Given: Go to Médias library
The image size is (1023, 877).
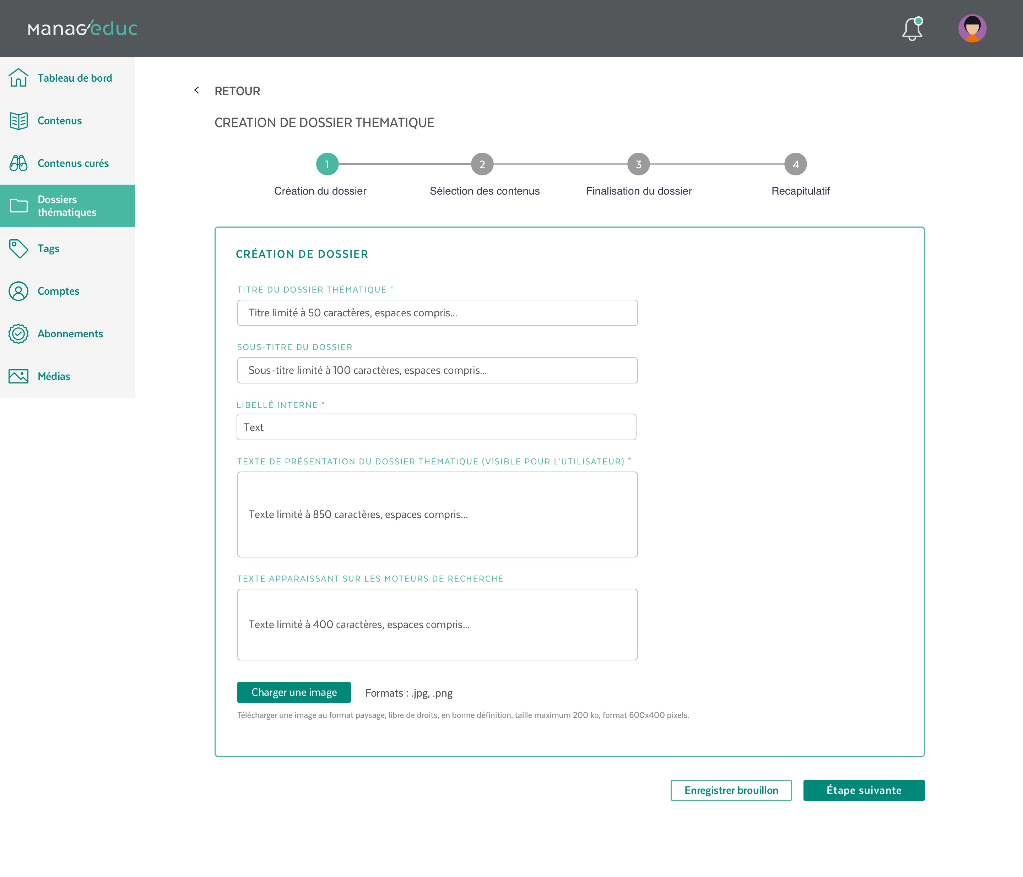Looking at the screenshot, I should click(x=67, y=377).
